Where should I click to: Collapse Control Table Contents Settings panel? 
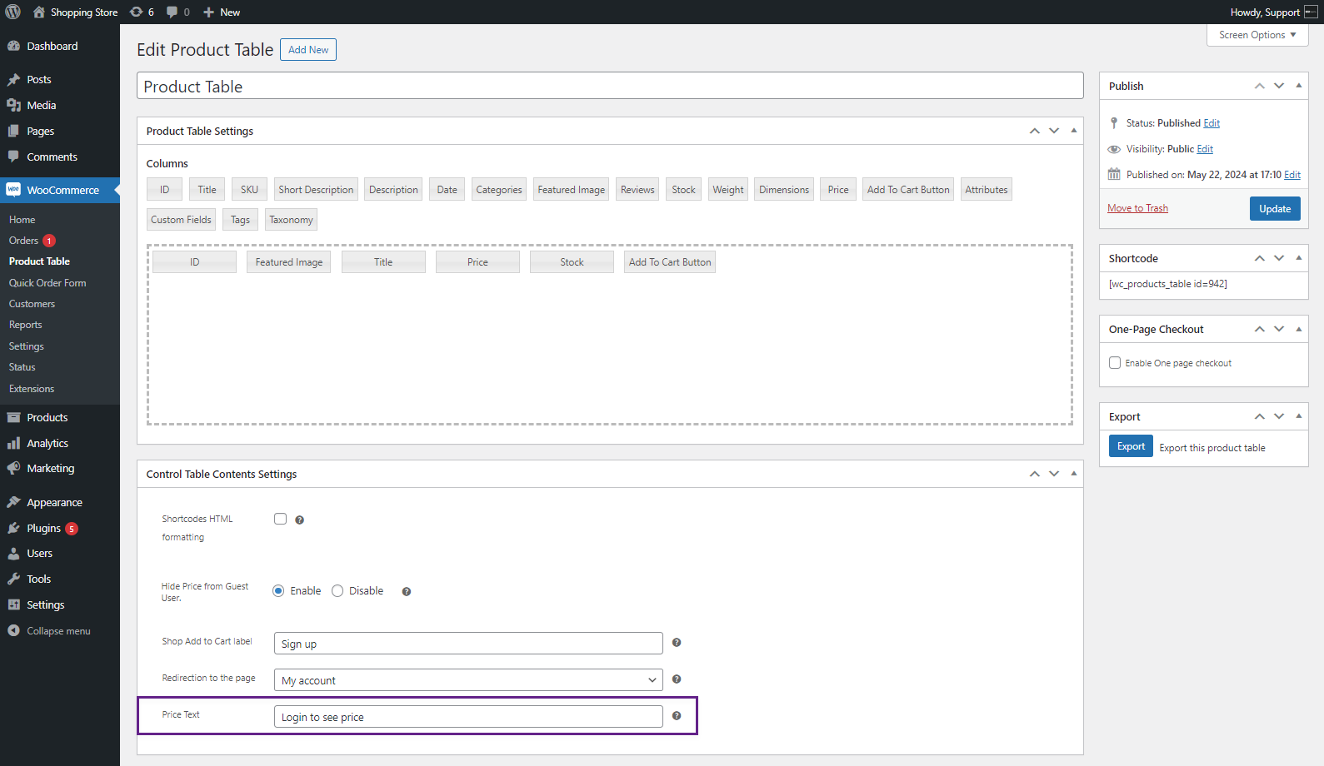click(1074, 474)
